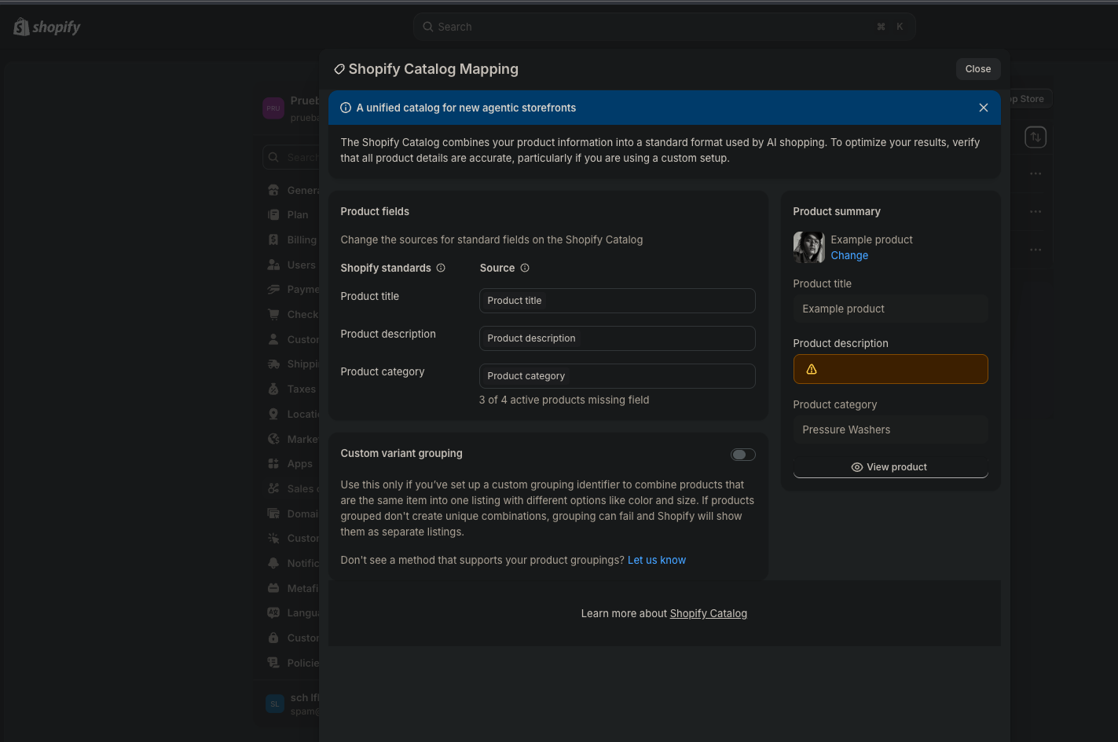Open the Product title source dropdown
Image resolution: width=1118 pixels, height=742 pixels.
[618, 301]
